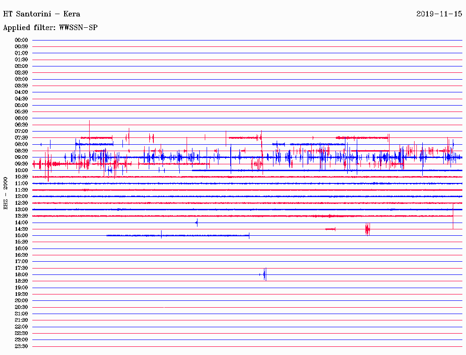Viewport: 466px width, 355px height.
Task: Select the 10:00 time label
Action: click(x=21, y=170)
